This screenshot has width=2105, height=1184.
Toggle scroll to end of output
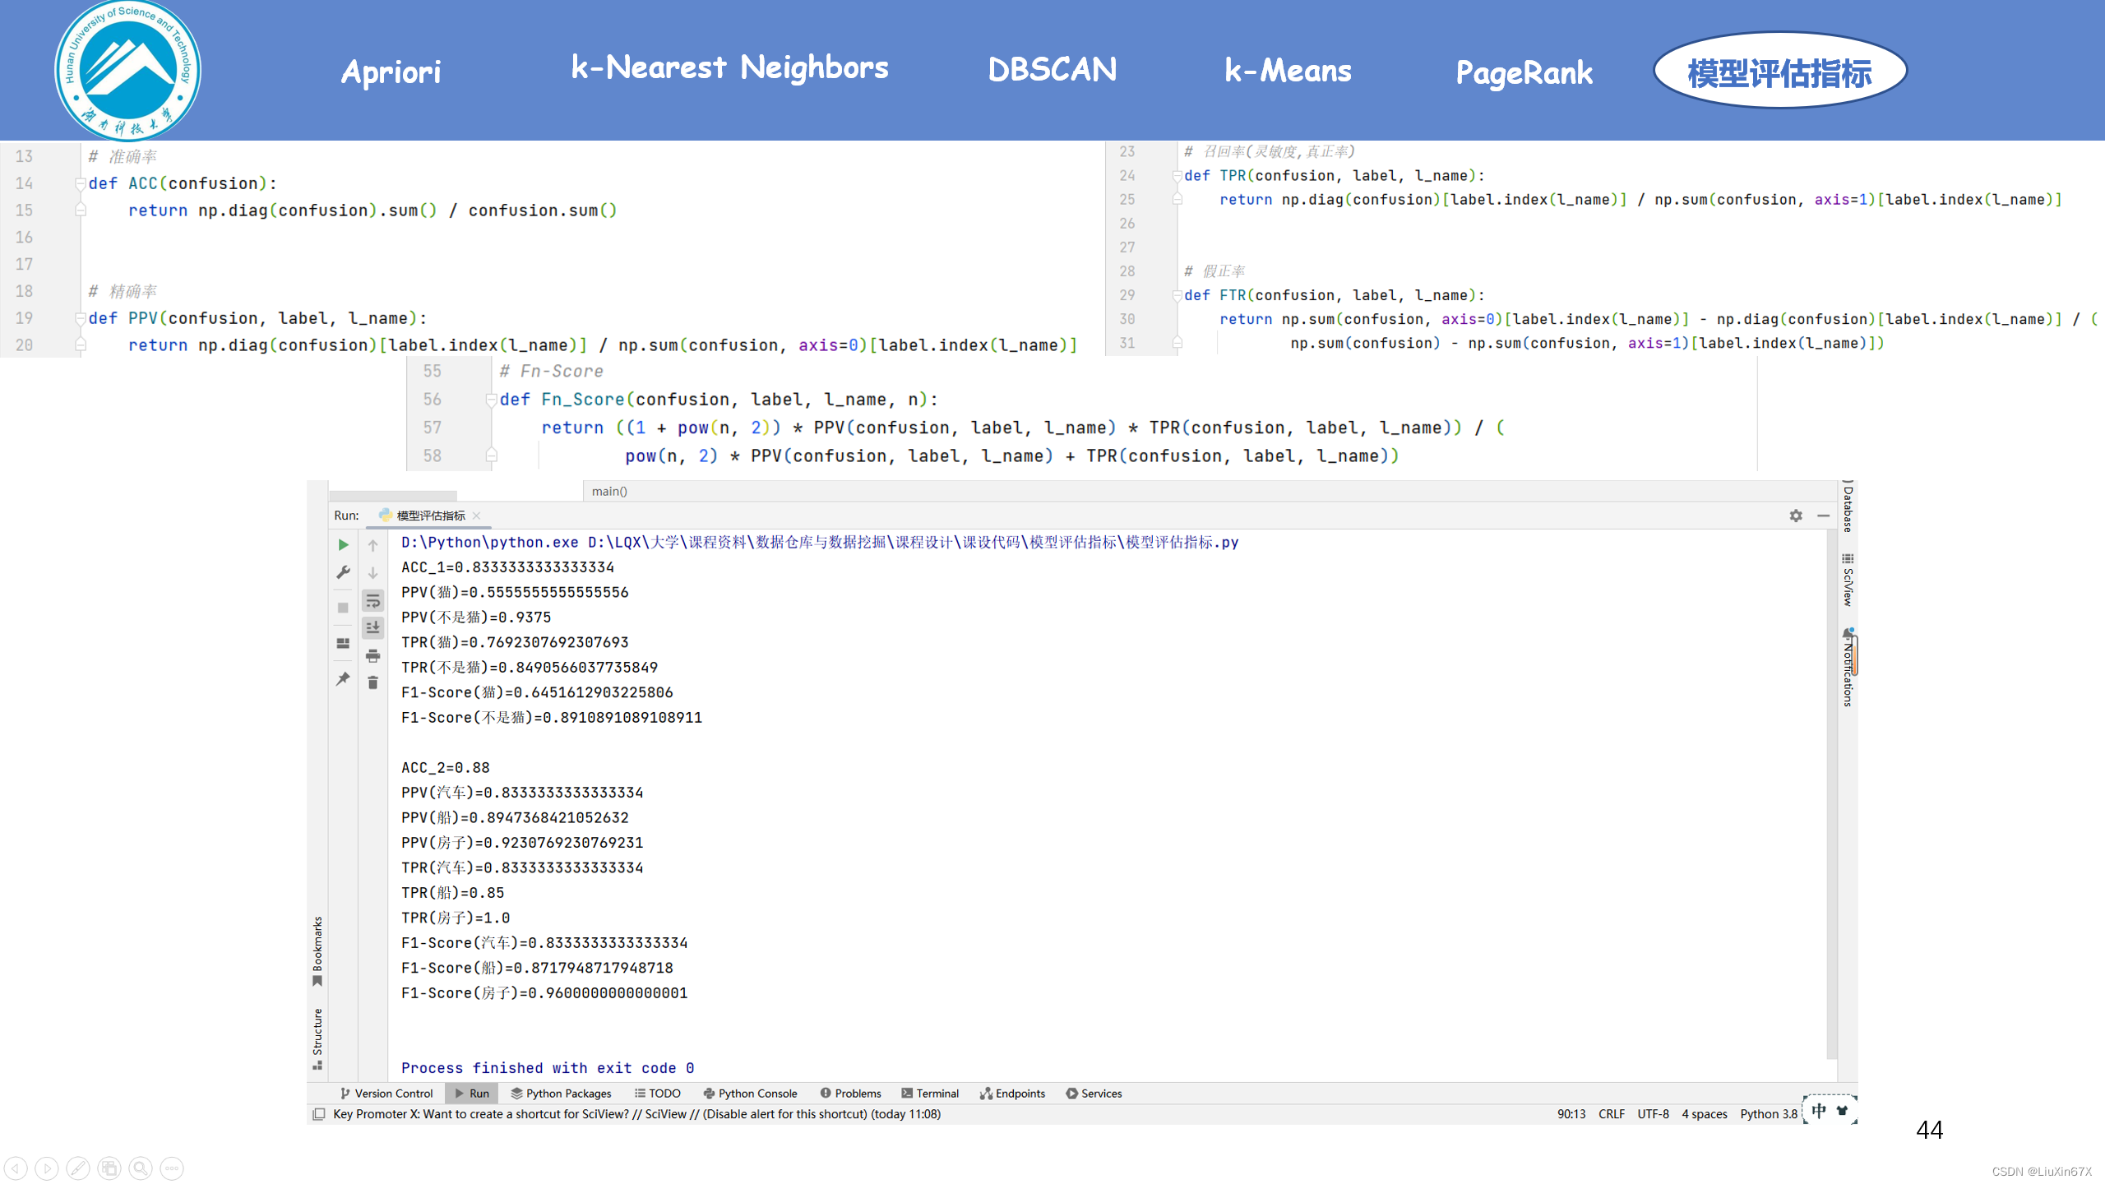372,627
